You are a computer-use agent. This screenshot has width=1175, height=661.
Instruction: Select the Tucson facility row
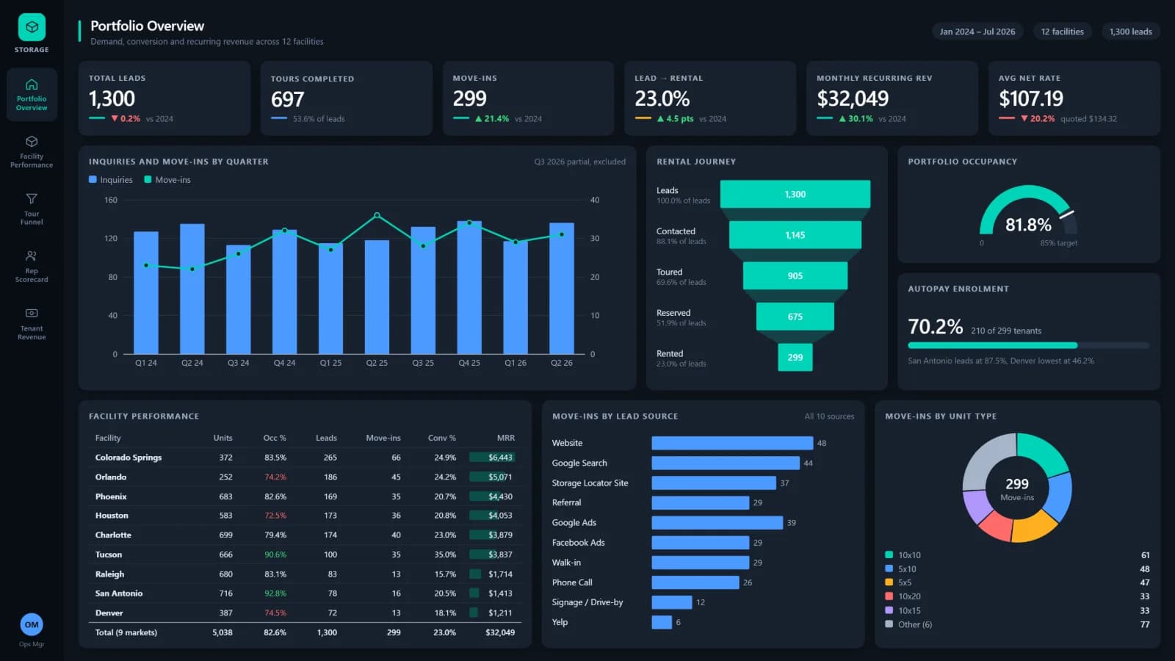(305, 555)
